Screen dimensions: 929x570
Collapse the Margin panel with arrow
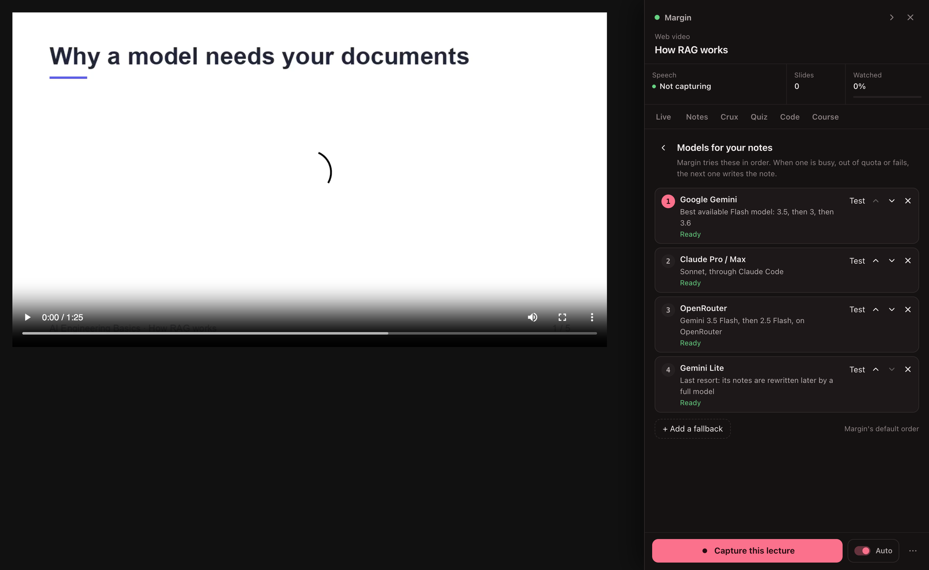891,17
